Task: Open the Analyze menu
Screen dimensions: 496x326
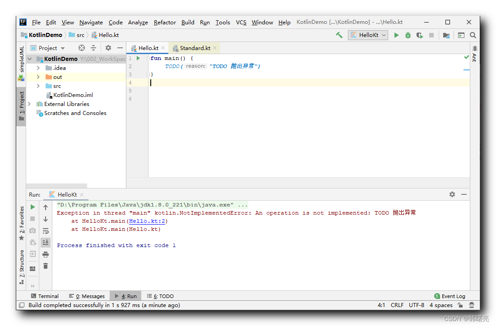Action: point(138,22)
